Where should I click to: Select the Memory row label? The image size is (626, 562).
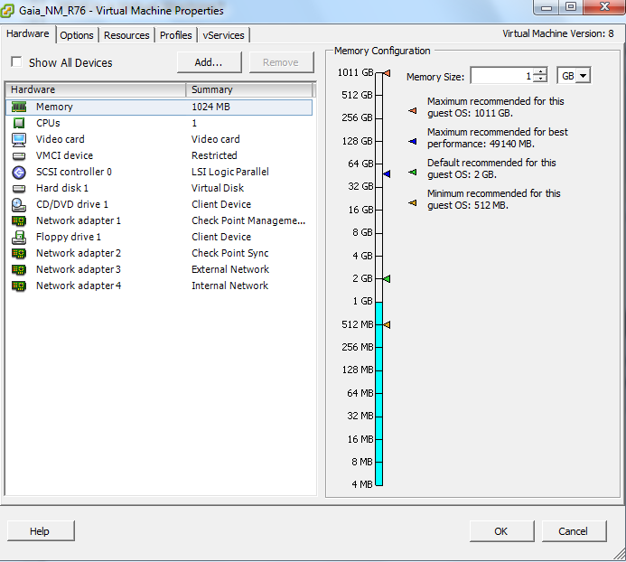coord(54,107)
